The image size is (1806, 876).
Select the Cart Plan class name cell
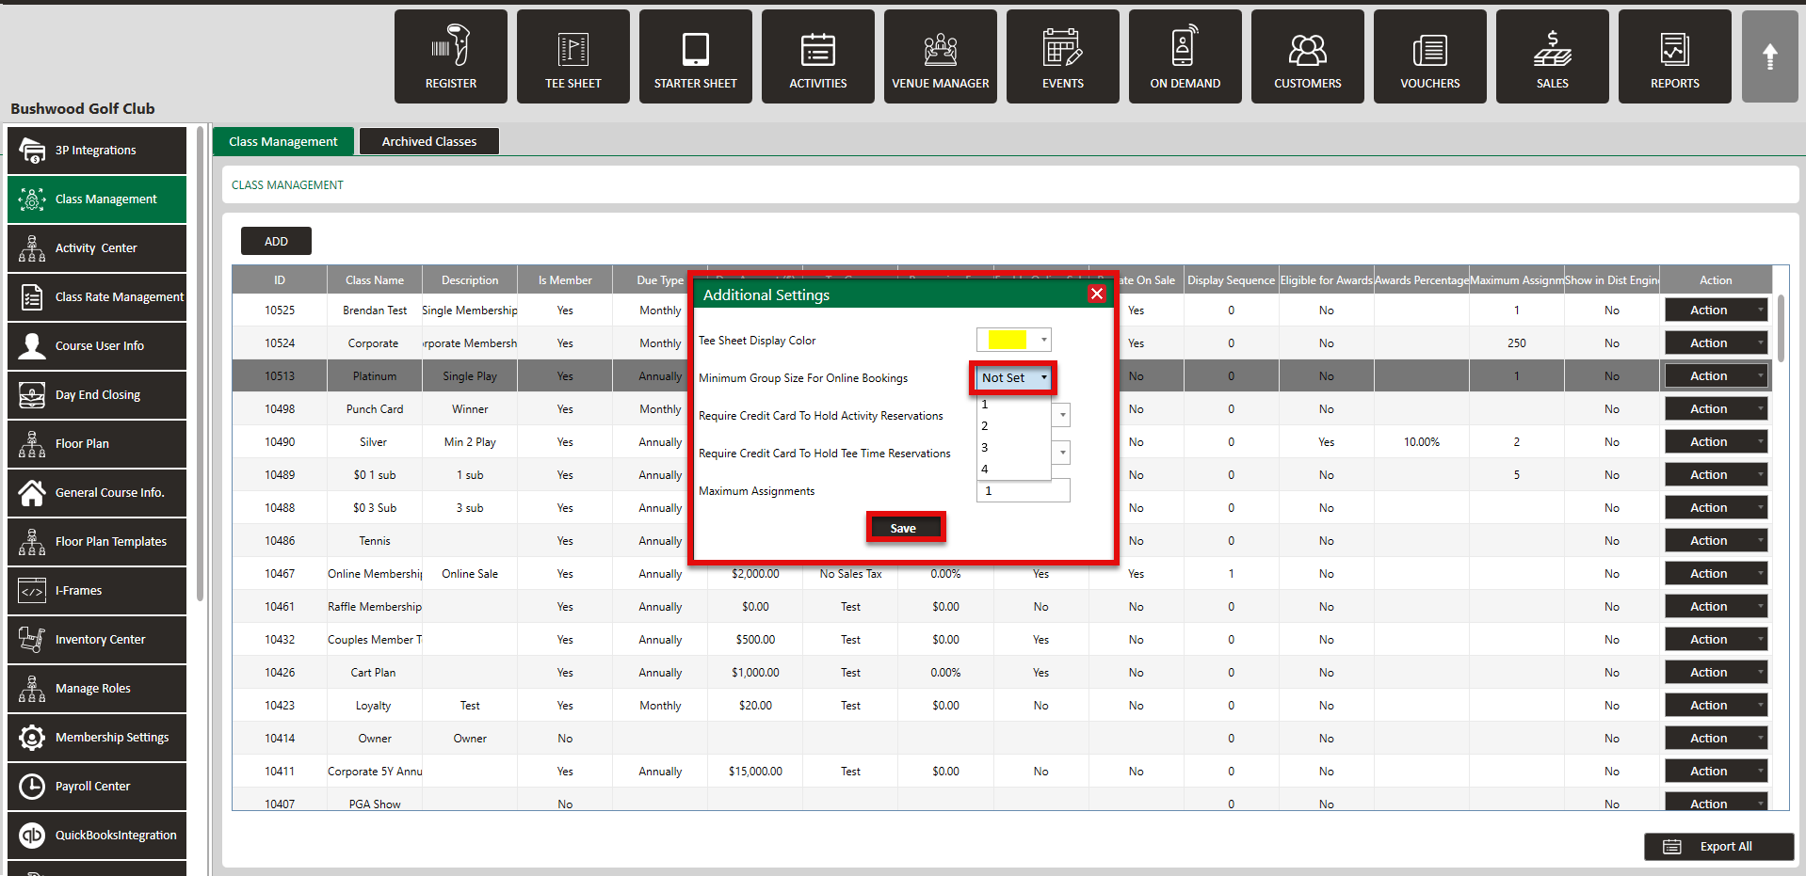[x=375, y=673]
